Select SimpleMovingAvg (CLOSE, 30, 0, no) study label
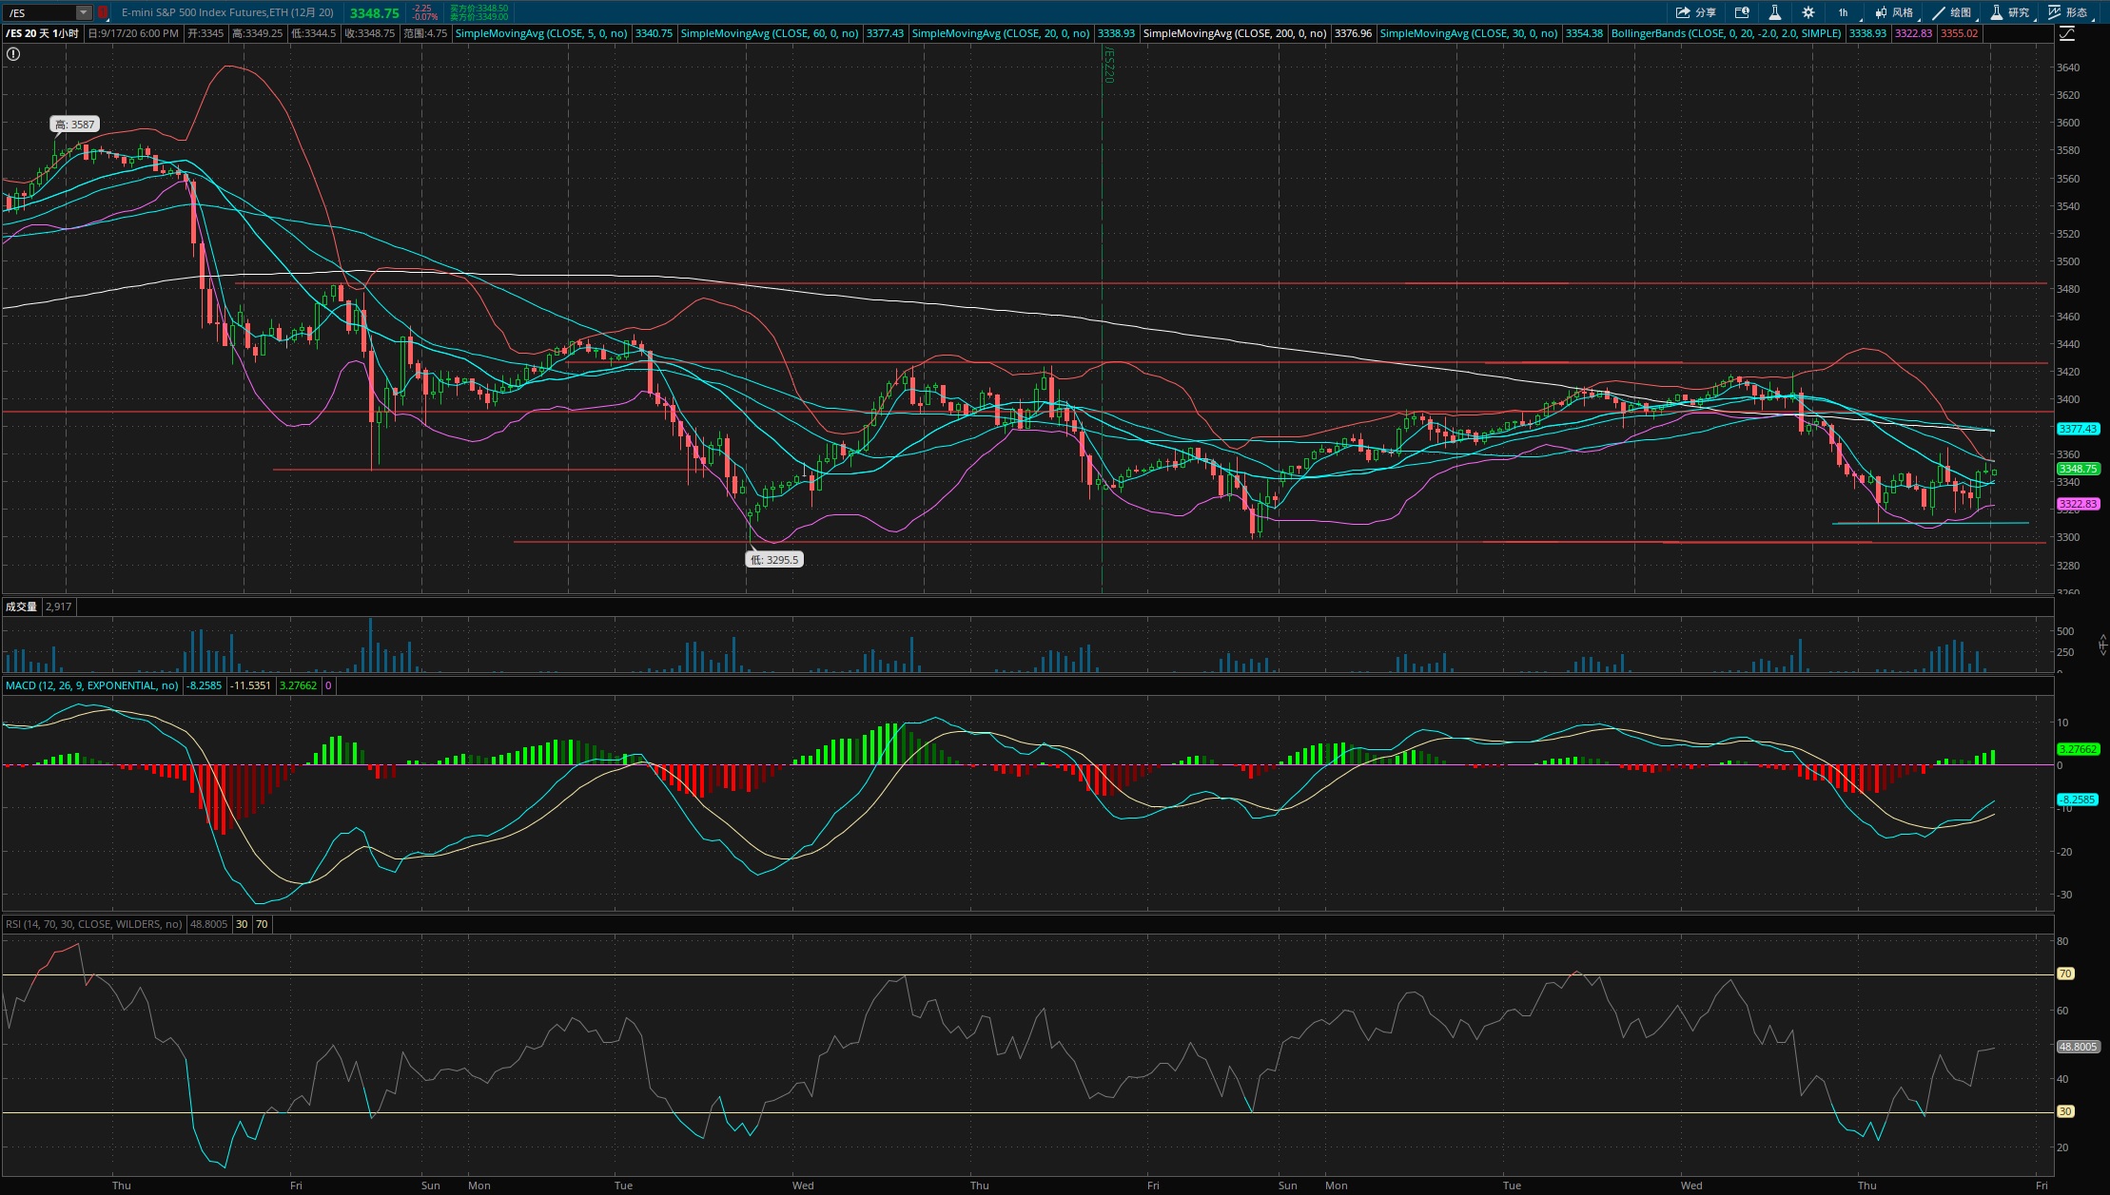 click(1469, 33)
